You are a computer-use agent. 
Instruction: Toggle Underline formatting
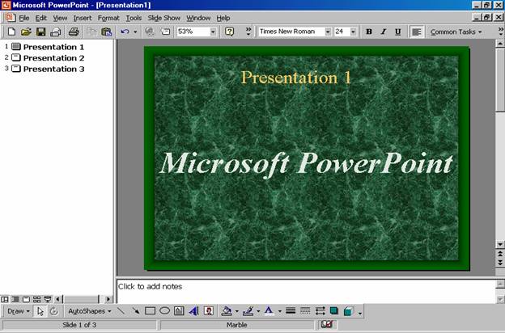(x=397, y=32)
